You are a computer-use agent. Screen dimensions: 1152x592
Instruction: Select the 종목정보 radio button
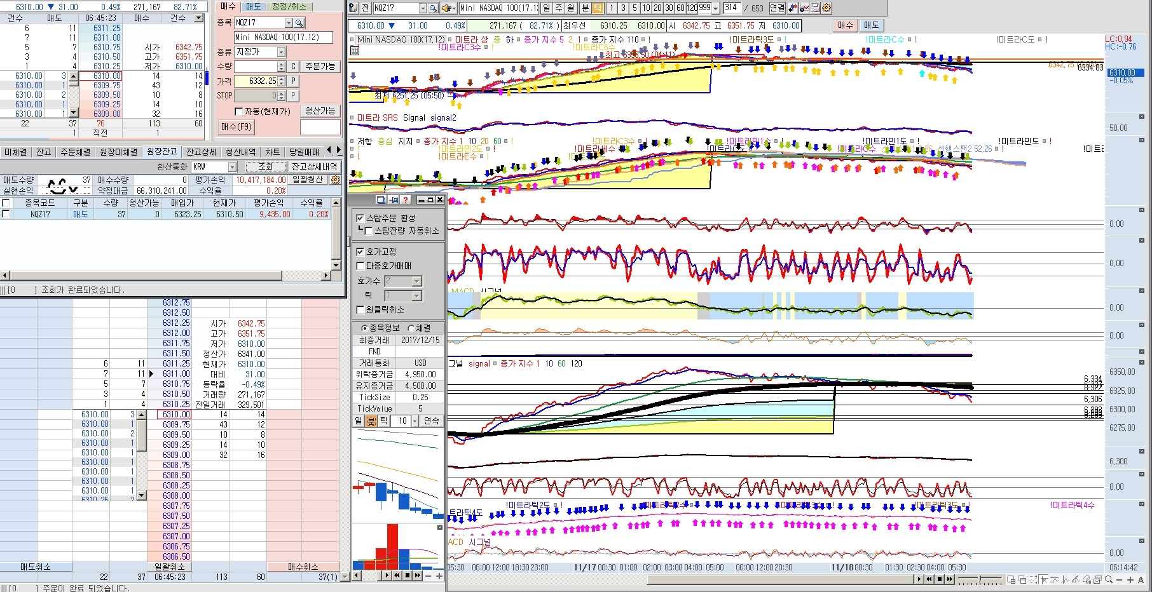[364, 328]
